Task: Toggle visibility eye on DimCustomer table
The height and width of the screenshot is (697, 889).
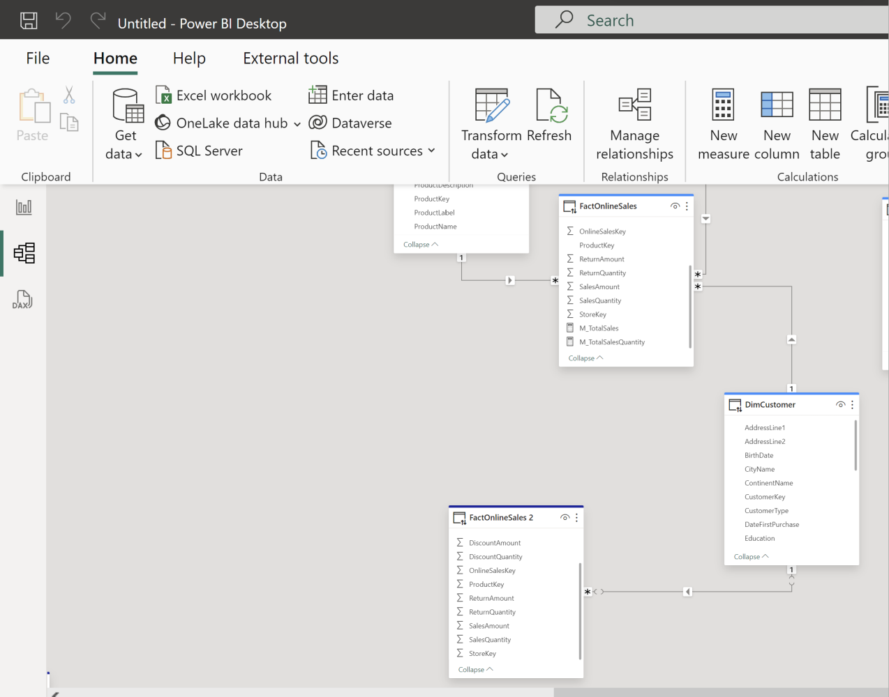Action: pyautogui.click(x=840, y=405)
